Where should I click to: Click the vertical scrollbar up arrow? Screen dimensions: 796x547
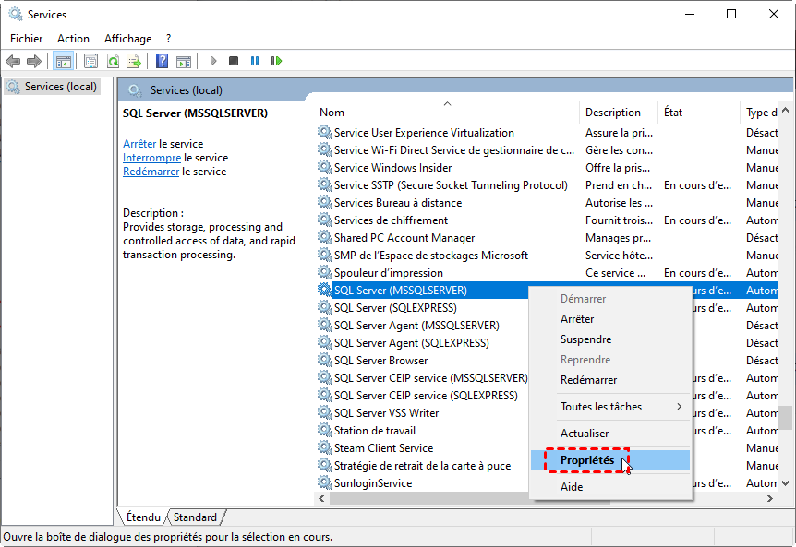click(785, 110)
